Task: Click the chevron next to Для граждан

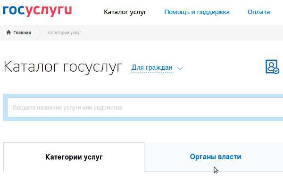Action: (180, 68)
